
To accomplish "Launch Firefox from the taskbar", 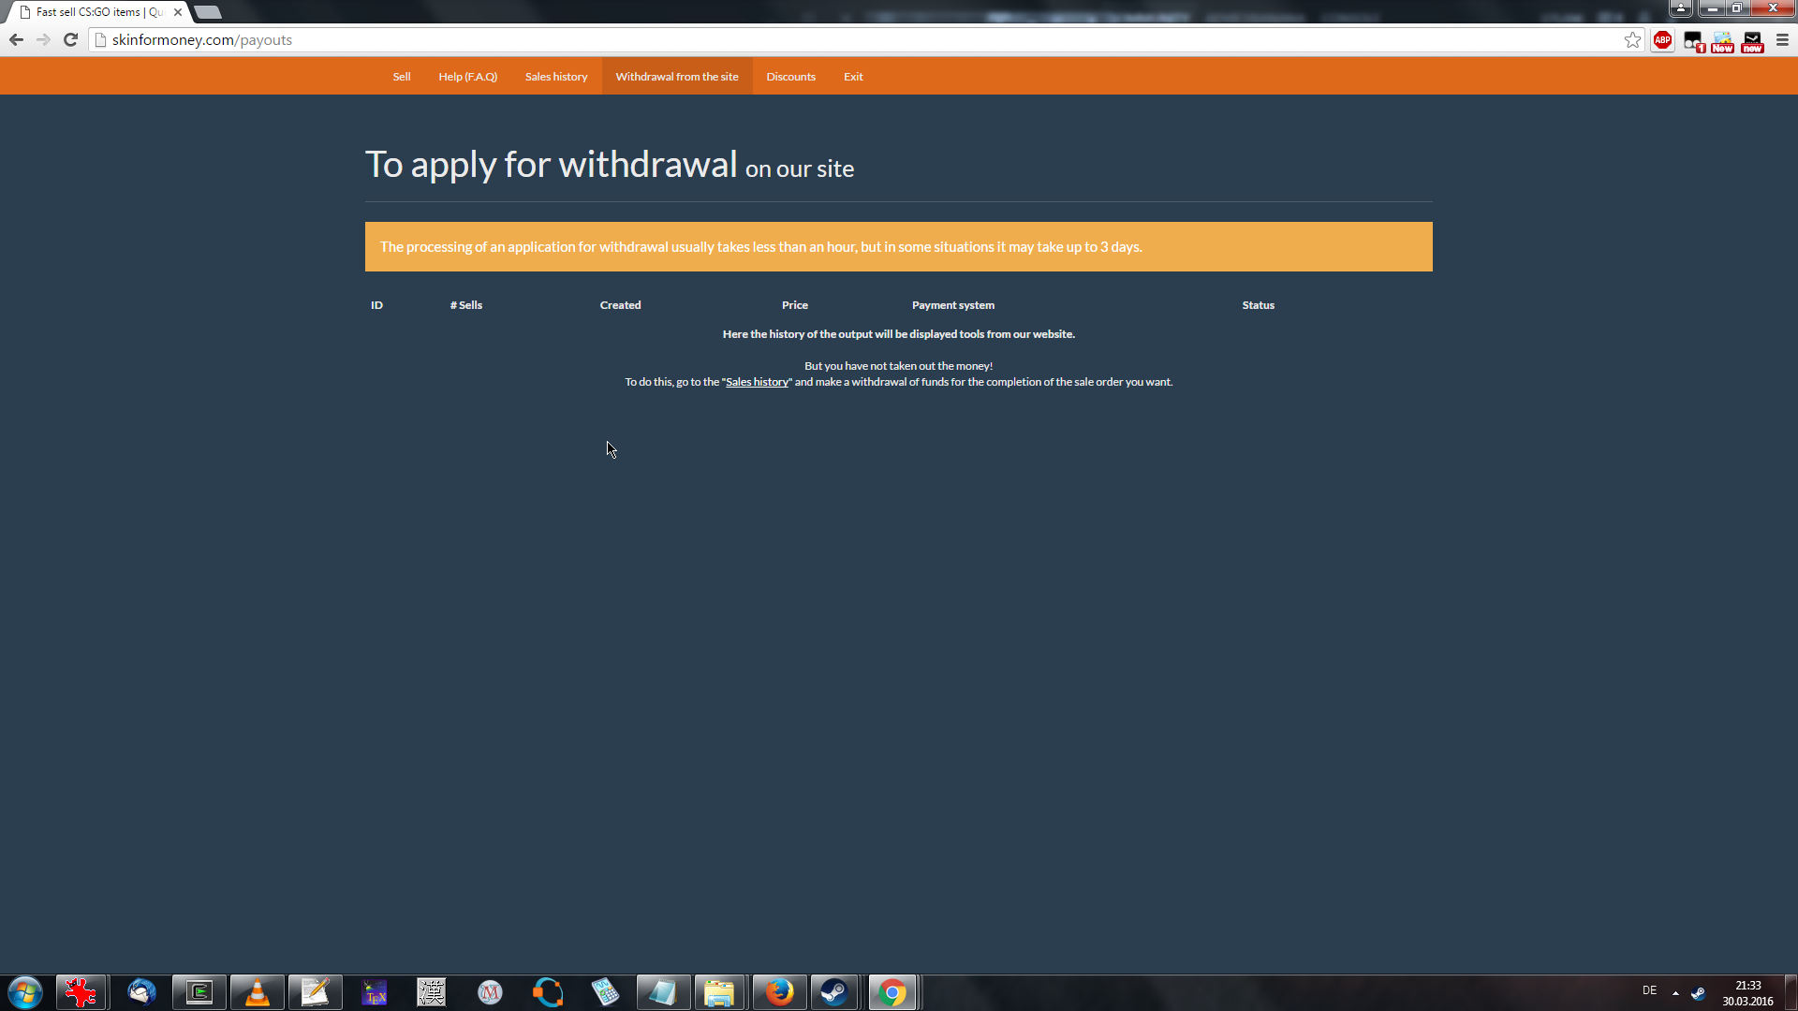I will (x=778, y=992).
